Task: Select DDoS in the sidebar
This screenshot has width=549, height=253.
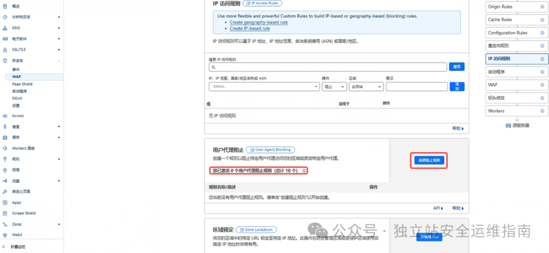Action: point(17,98)
